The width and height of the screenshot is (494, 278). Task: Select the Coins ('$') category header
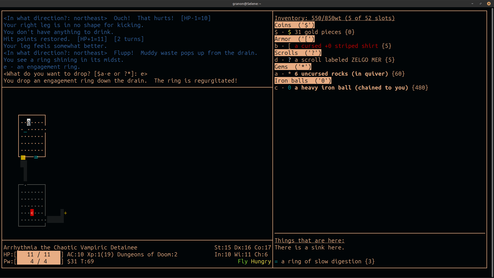tap(295, 25)
